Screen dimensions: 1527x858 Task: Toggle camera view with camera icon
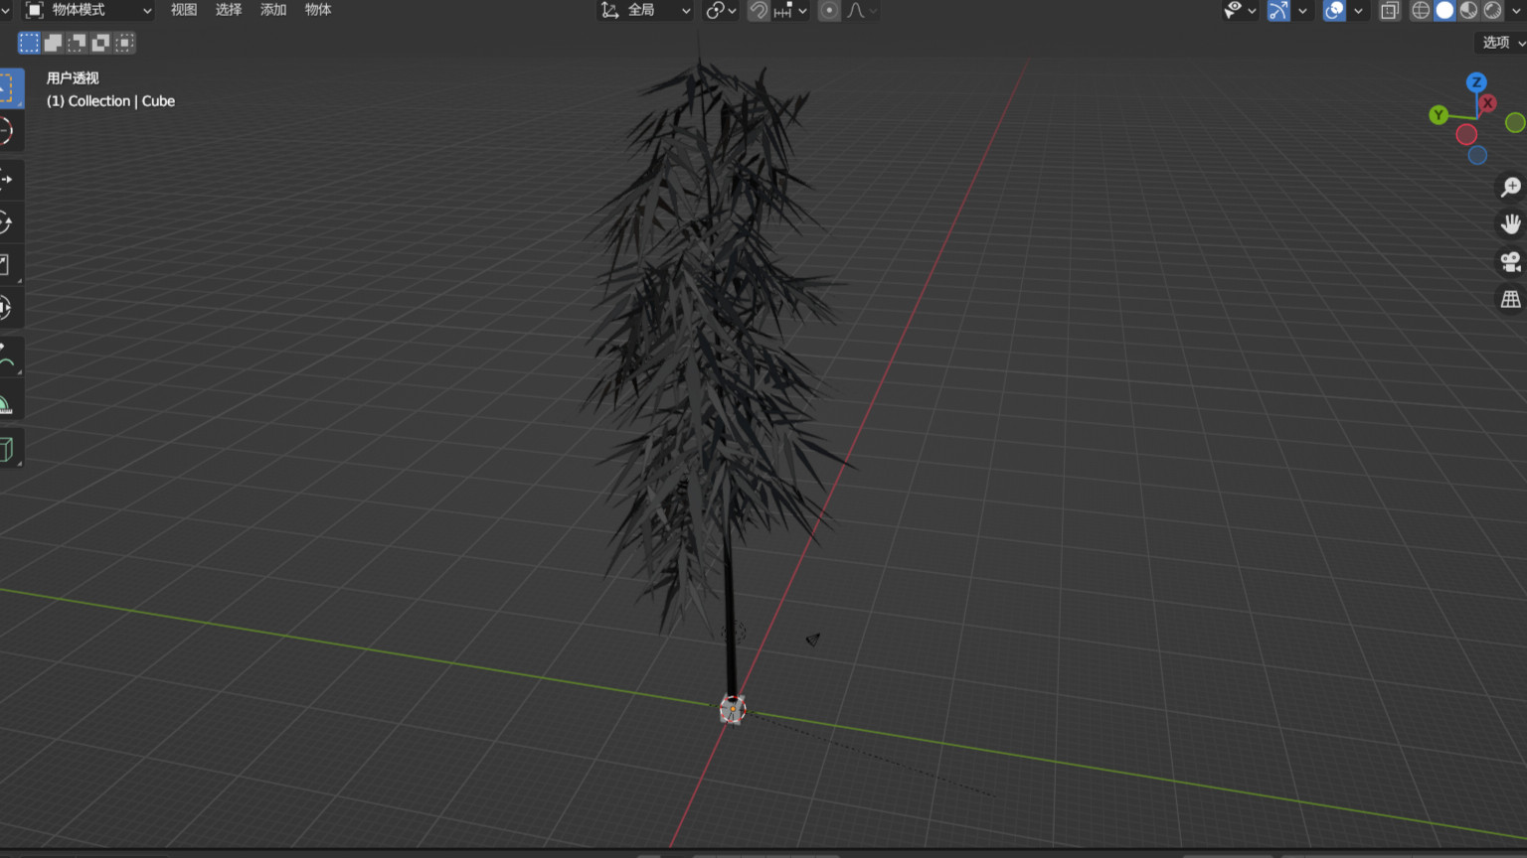(1510, 262)
